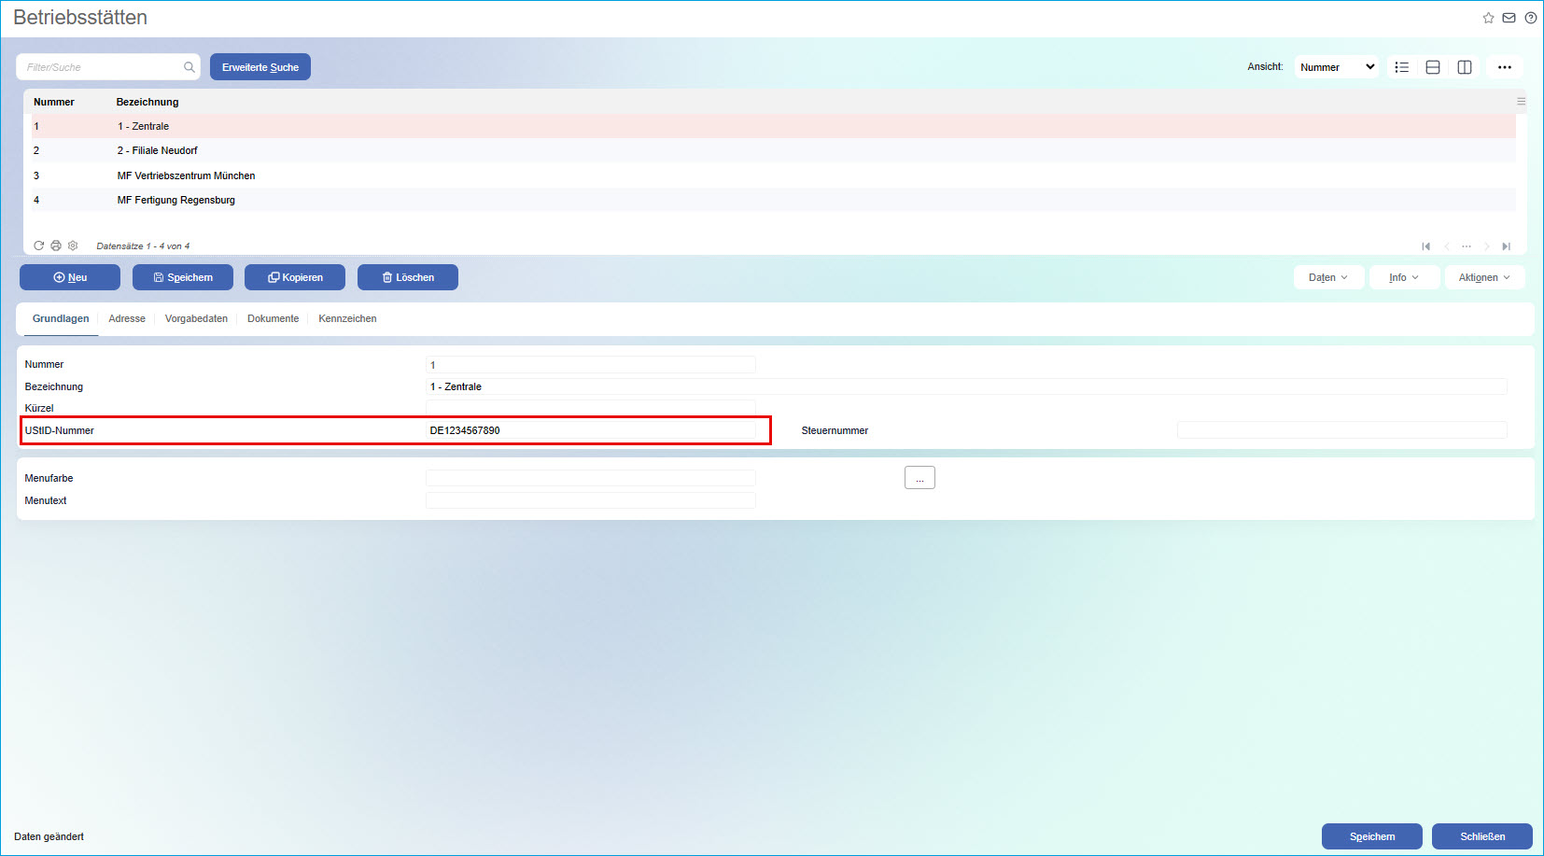The image size is (1544, 856).
Task: Click the bottom Speichern button
Action: 1372,836
